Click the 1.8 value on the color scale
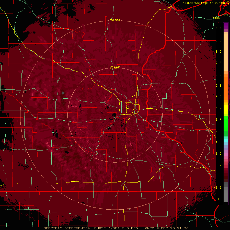Viewport: 230px width, 230px height. [218, 142]
